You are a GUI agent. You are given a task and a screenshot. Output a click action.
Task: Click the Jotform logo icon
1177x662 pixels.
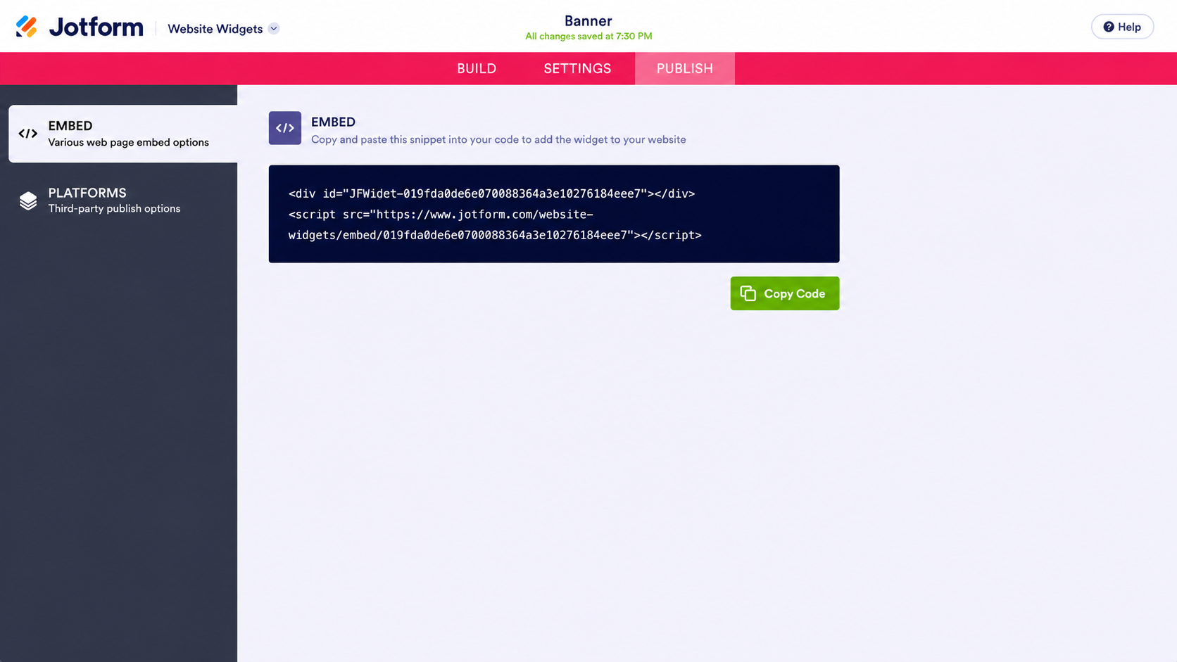point(27,27)
